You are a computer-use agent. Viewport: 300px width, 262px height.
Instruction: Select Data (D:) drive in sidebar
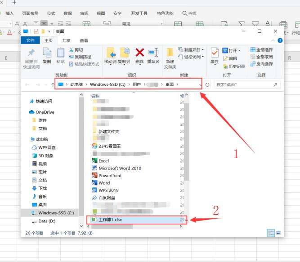click(44, 221)
